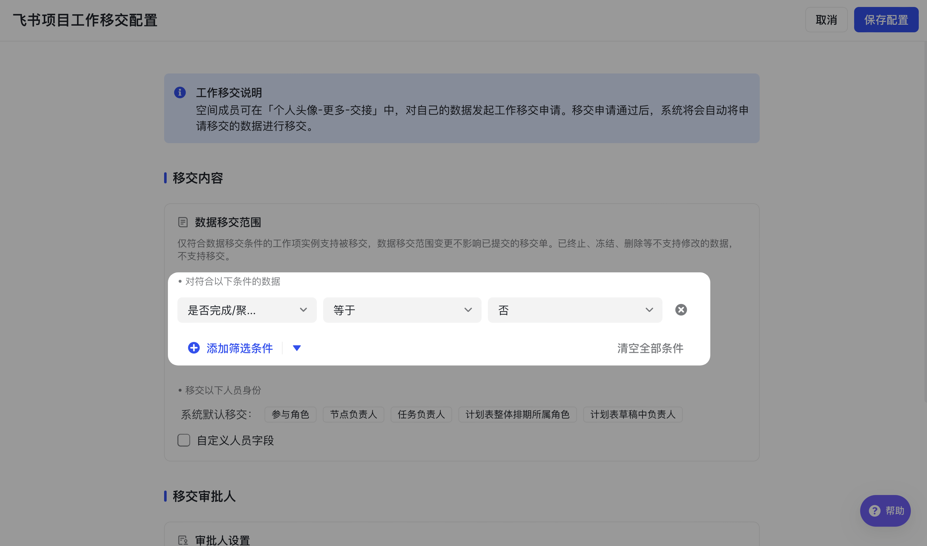Click the 计划表草稿中负责人 tag

pos(633,414)
